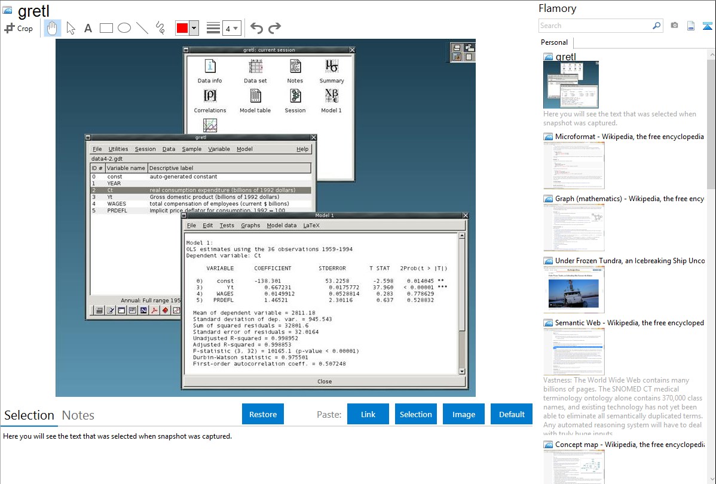Click Close button in Model 1 window

[x=325, y=382]
